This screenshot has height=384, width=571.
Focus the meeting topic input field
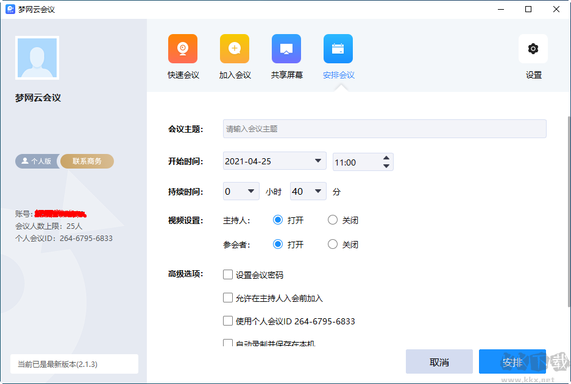385,129
